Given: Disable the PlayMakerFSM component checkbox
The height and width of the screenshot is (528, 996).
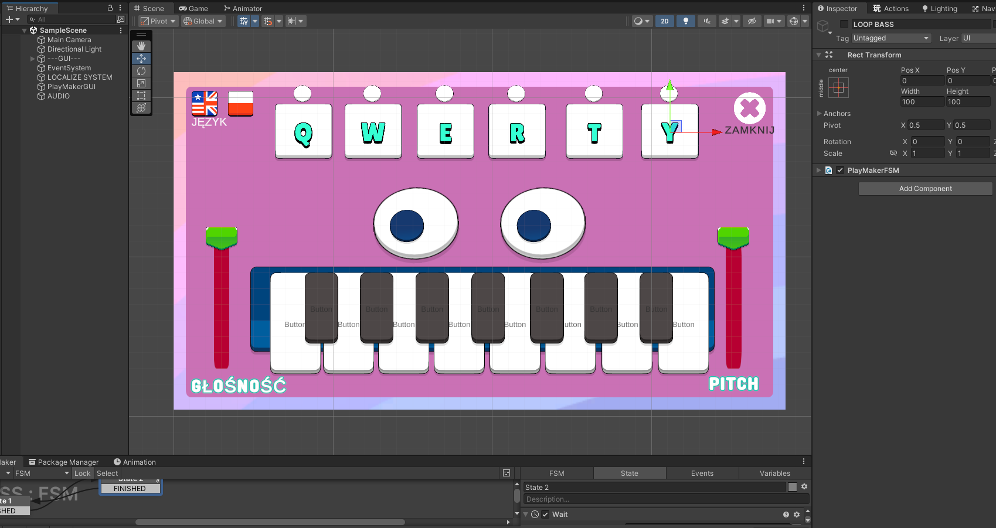Looking at the screenshot, I should 840,171.
